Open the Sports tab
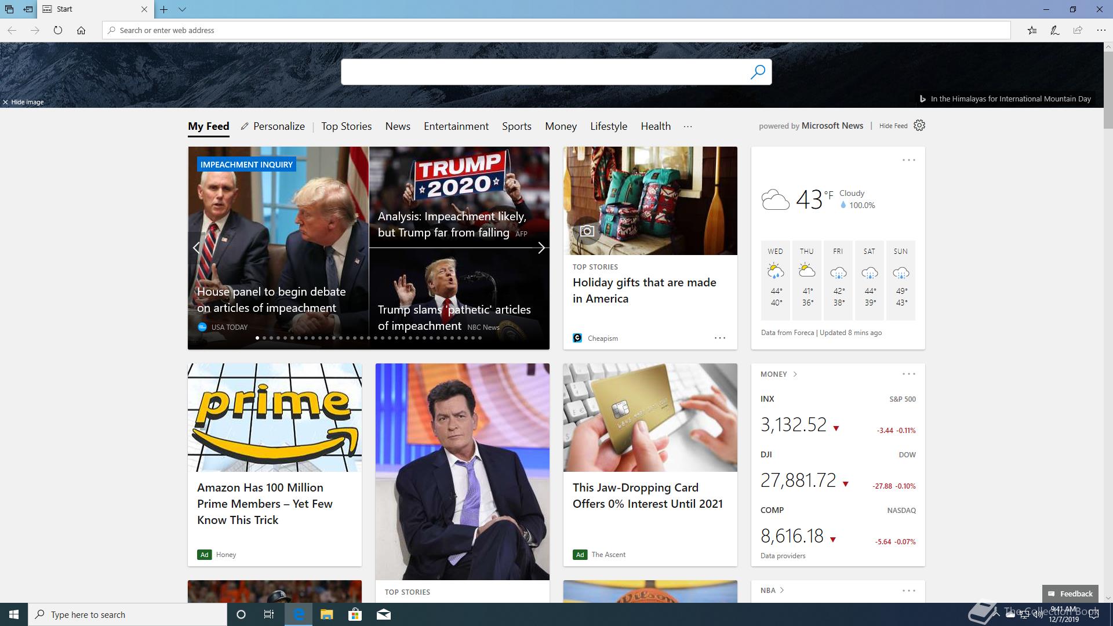 517,126
